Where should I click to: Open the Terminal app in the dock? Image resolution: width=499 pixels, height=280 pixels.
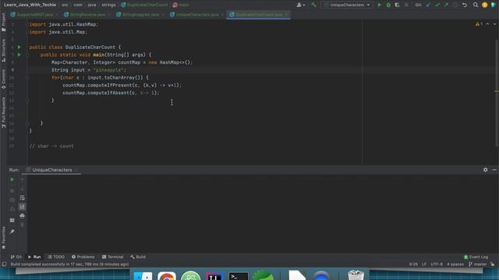(x=239, y=275)
